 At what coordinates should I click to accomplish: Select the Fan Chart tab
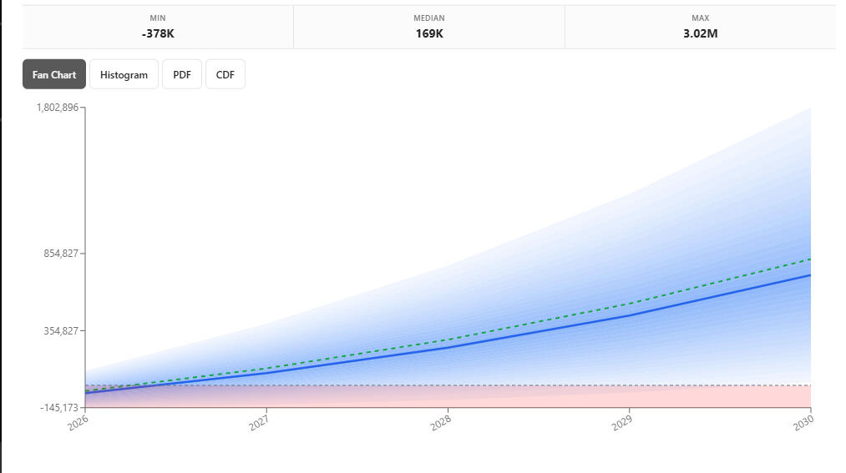point(54,75)
